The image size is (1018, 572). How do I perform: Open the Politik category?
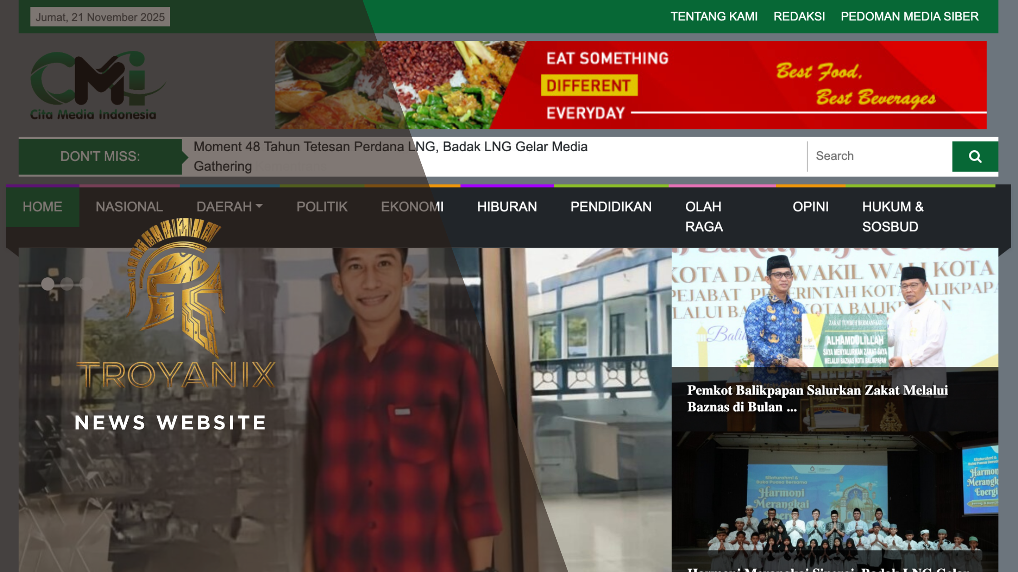click(322, 207)
